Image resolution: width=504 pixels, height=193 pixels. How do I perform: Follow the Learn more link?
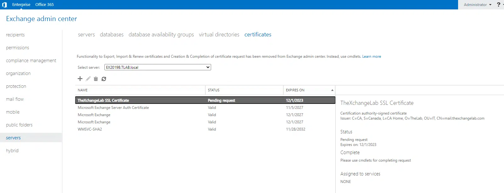click(372, 56)
